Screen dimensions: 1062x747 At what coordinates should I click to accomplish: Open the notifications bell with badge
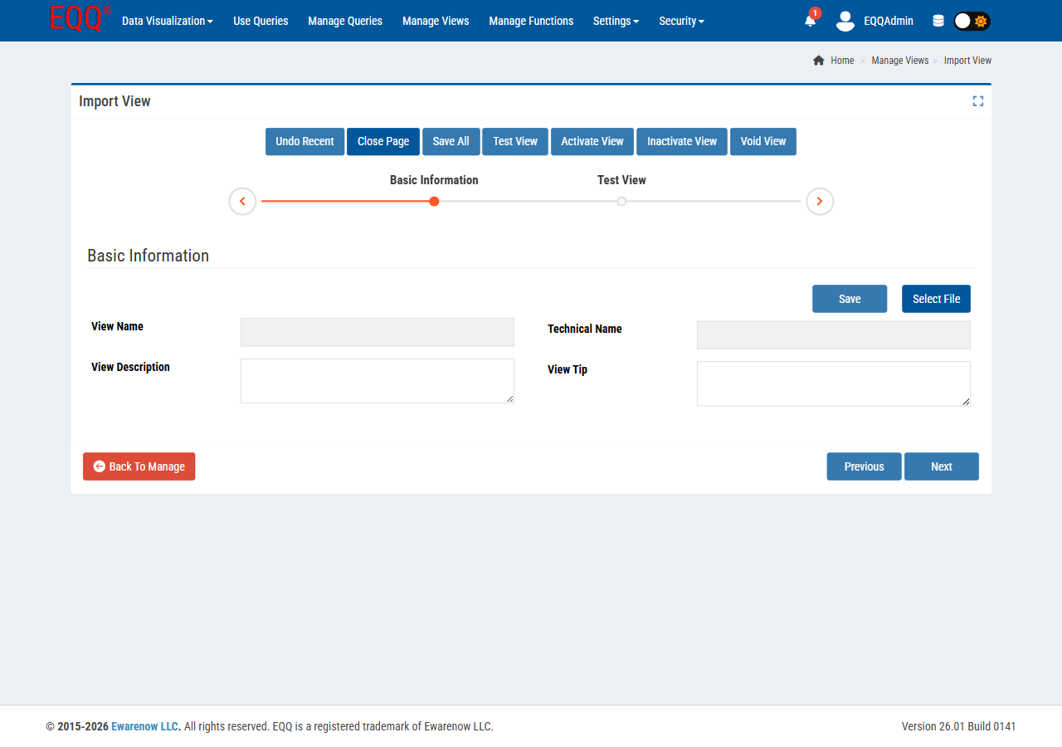click(x=809, y=22)
